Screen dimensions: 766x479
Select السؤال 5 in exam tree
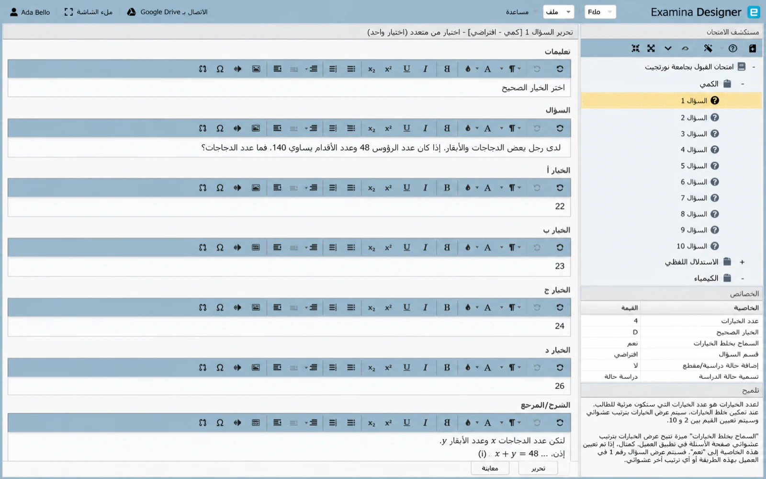(699, 166)
